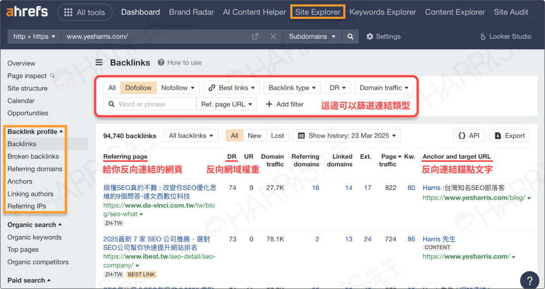Collapse the Organic search section
Screen dimensions: 545x289
pos(35,225)
